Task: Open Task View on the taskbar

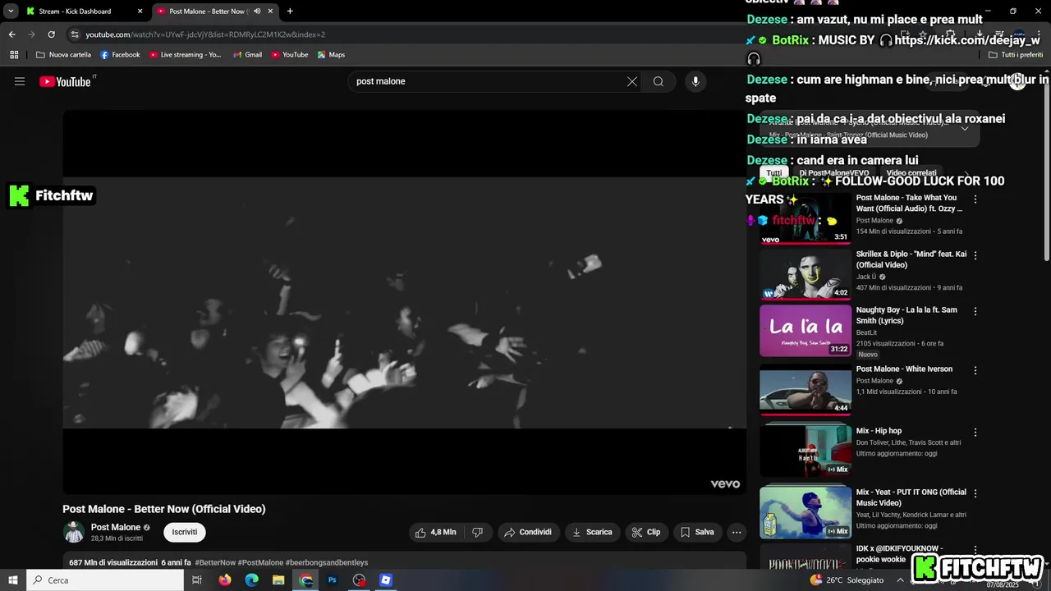Action: coord(196,580)
